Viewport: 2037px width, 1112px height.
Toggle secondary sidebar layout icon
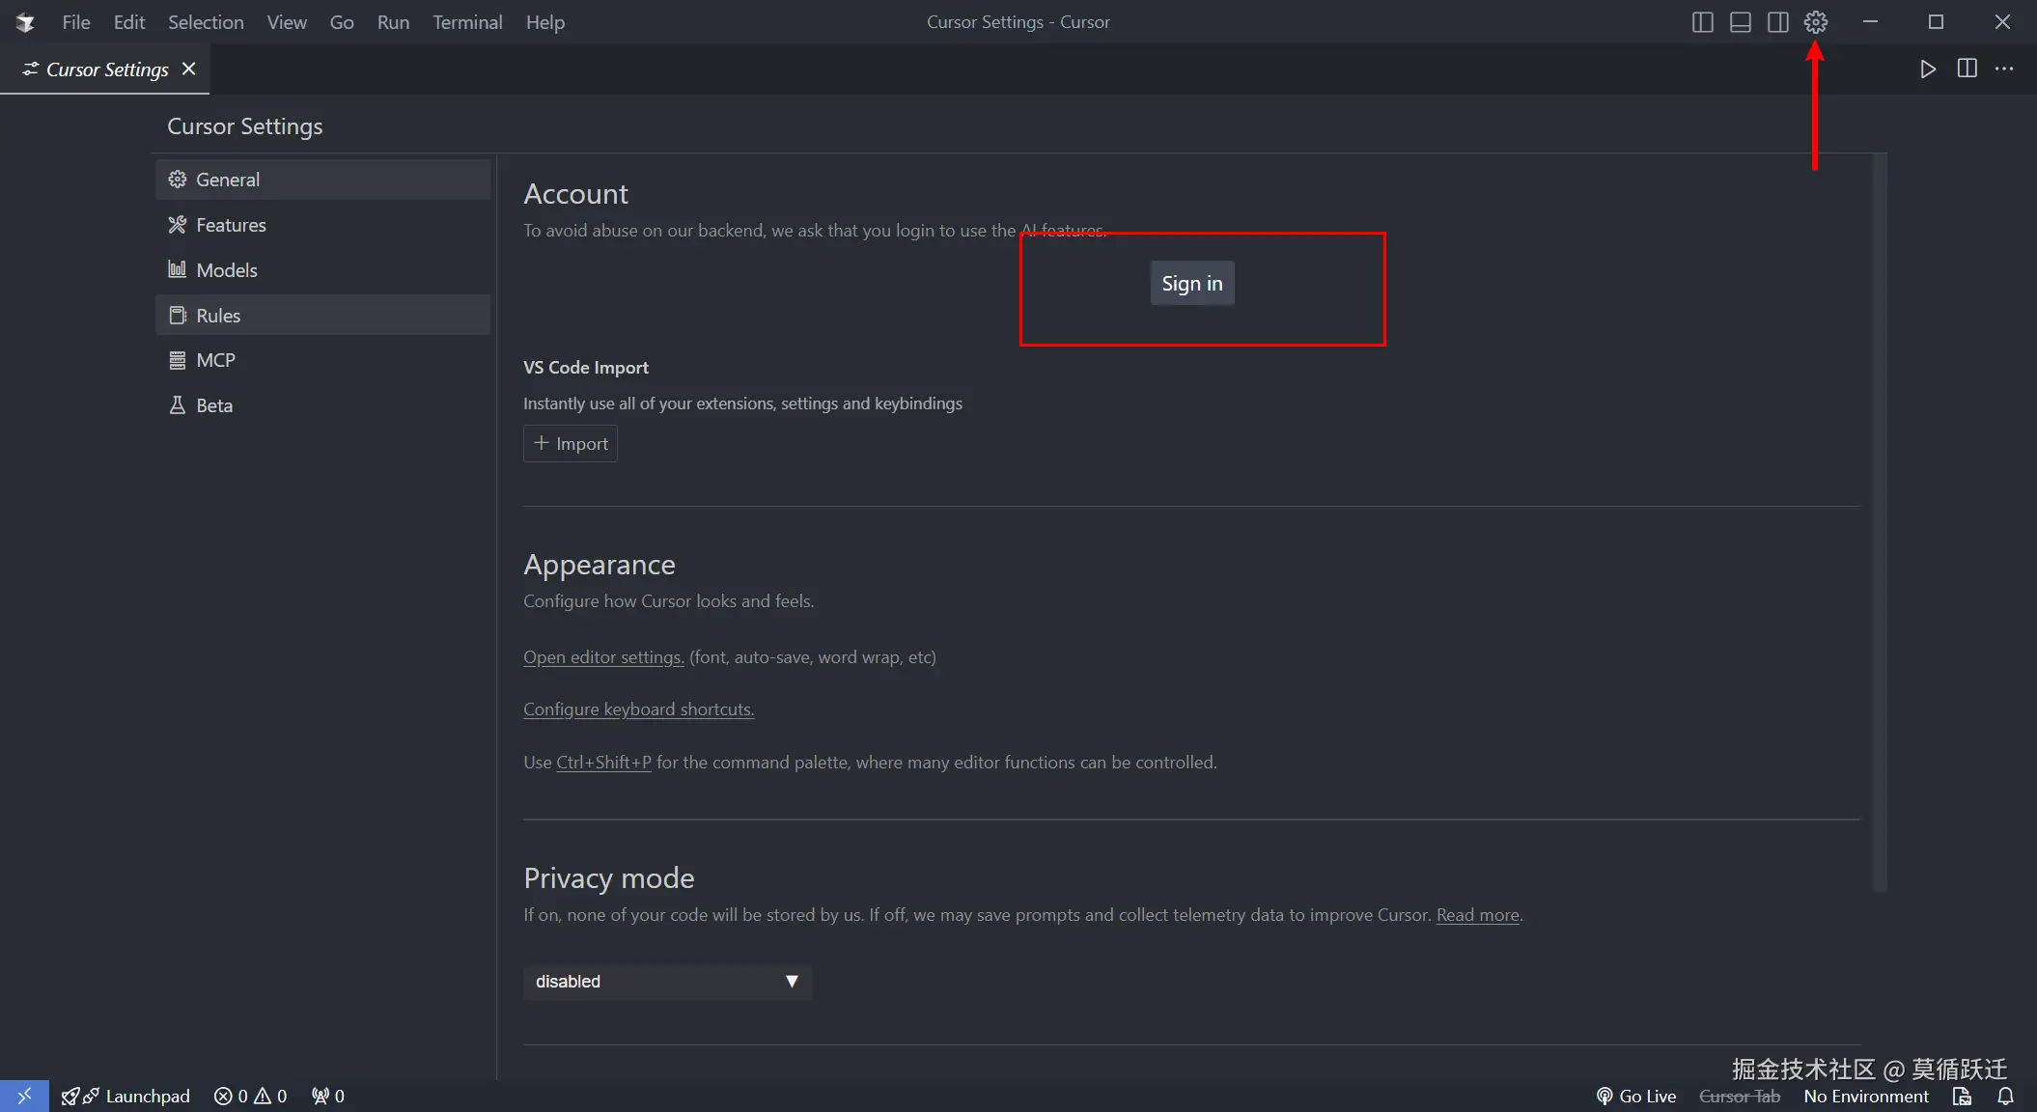(1777, 22)
